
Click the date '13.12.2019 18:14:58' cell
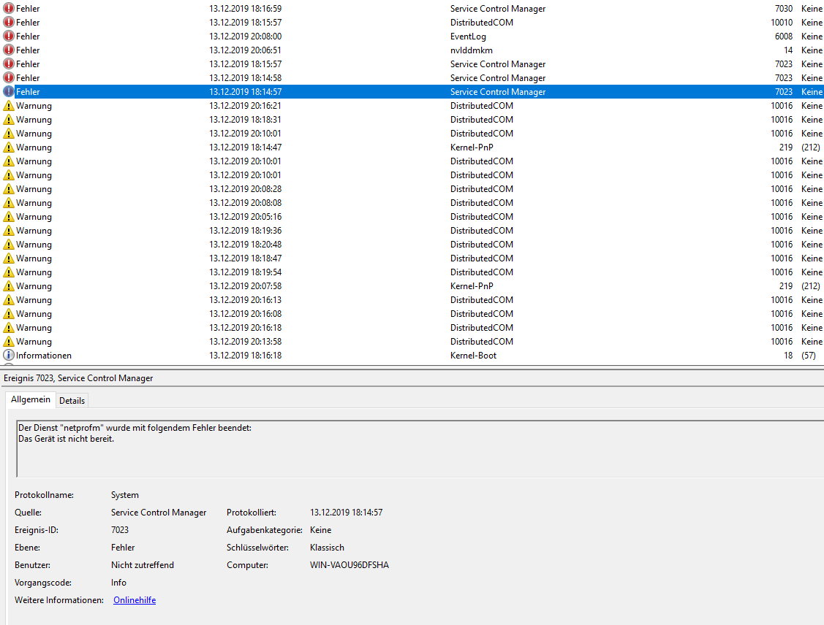[246, 77]
